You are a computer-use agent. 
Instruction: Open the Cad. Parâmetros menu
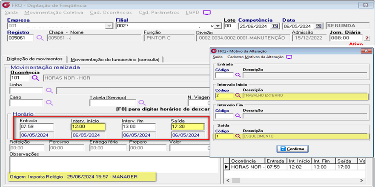[x=159, y=12]
